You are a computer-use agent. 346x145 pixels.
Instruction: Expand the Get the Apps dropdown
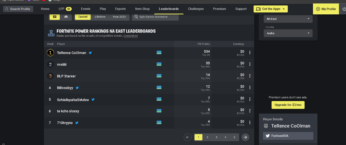pos(270,9)
